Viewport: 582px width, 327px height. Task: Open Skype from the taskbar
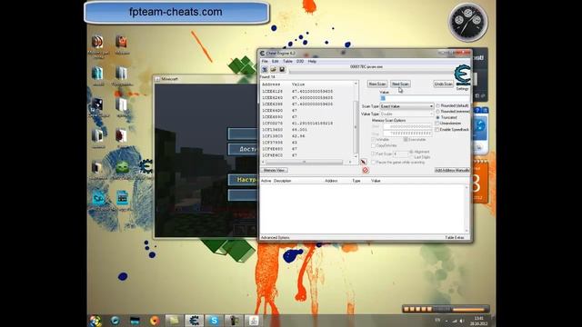[x=214, y=321]
